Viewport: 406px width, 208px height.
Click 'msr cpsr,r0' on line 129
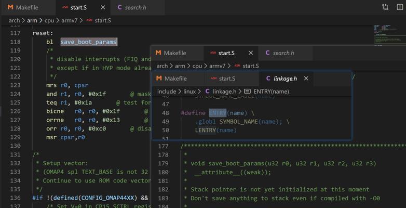pyautogui.click(x=66, y=137)
